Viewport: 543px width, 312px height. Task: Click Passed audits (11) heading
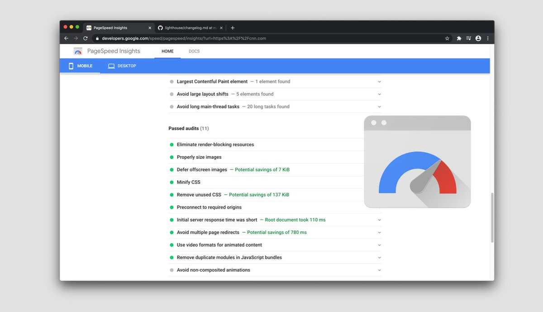click(189, 129)
